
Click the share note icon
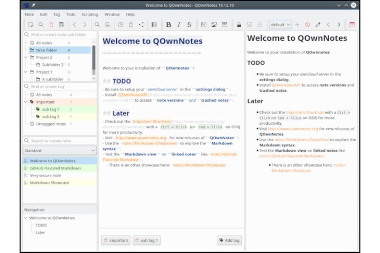[141, 24]
